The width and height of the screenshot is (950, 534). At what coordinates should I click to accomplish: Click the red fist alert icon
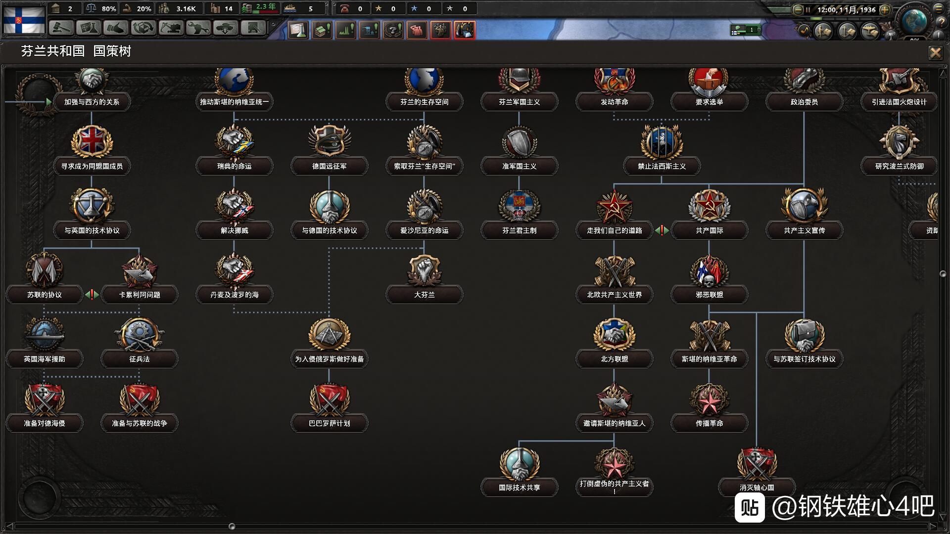pos(417,30)
